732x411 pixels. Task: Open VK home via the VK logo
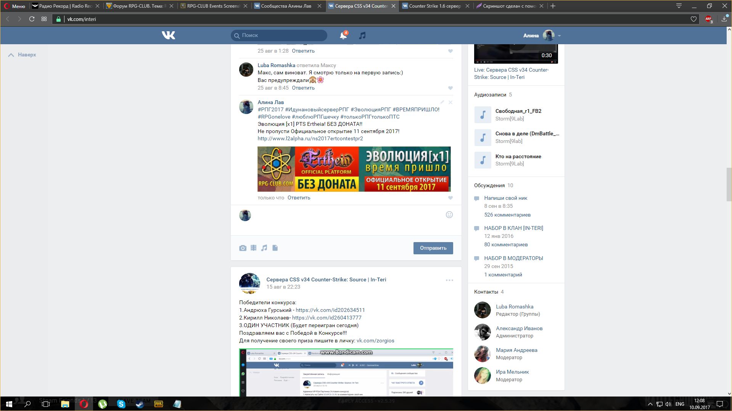pos(168,35)
